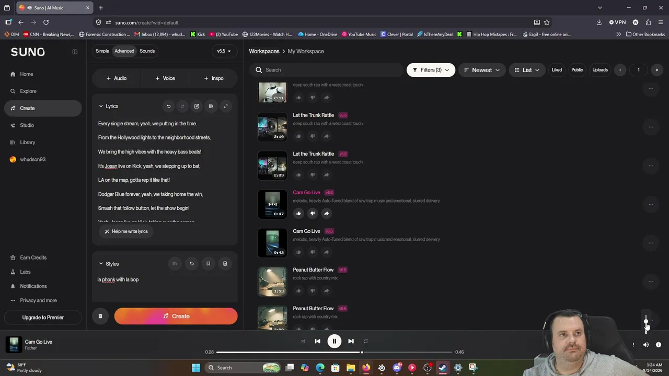The height and width of the screenshot is (376, 669).
Task: Undo the last lyrics edit
Action: (168, 106)
